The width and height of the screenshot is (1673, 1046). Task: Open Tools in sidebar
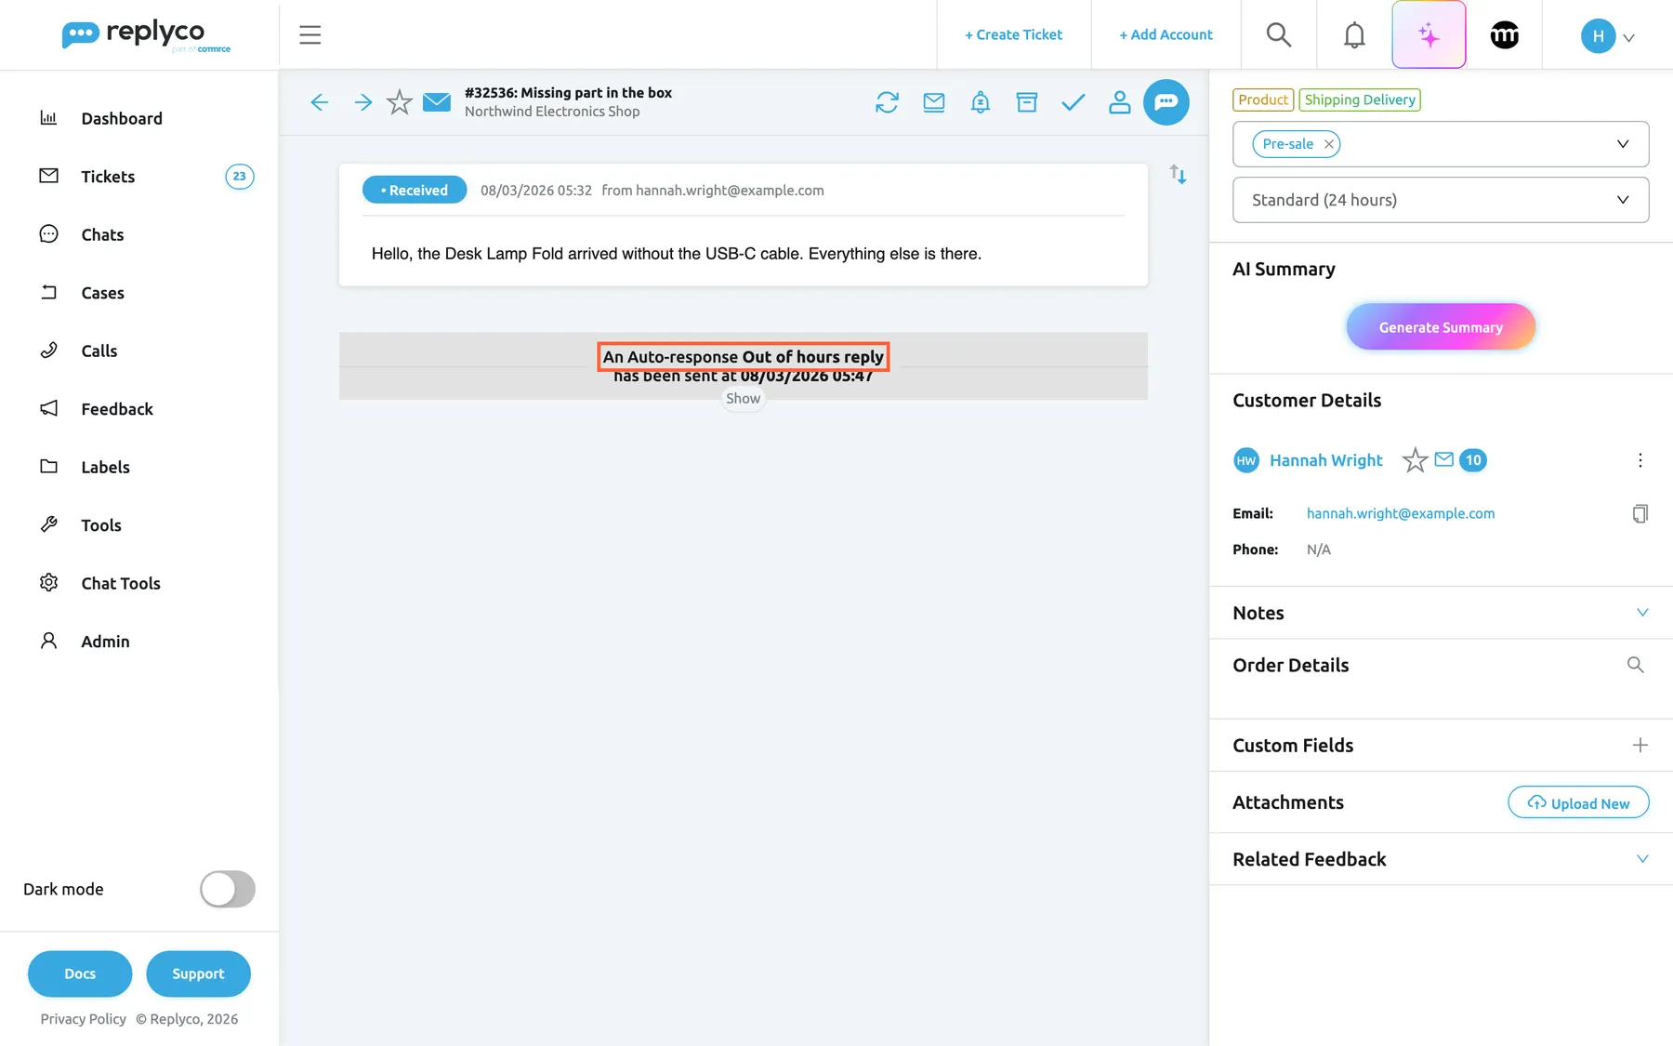[101, 525]
